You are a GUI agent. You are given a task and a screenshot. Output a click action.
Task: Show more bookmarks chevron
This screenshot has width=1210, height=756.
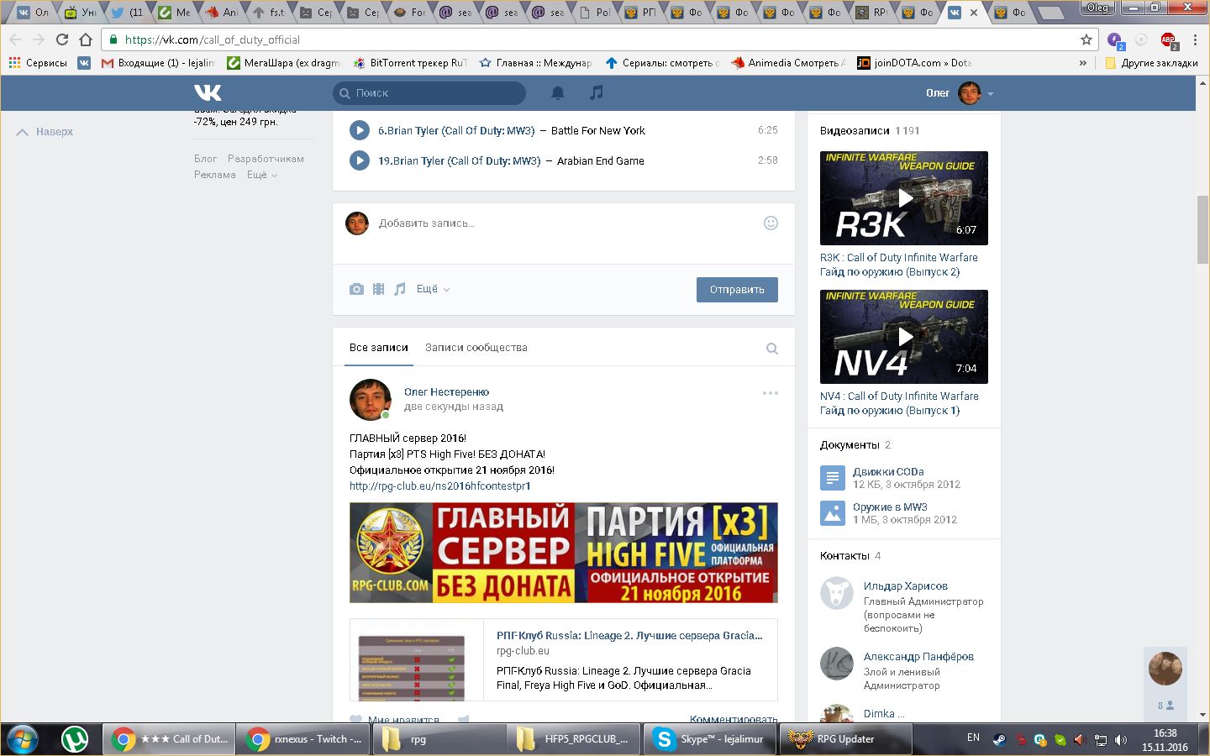(1083, 63)
